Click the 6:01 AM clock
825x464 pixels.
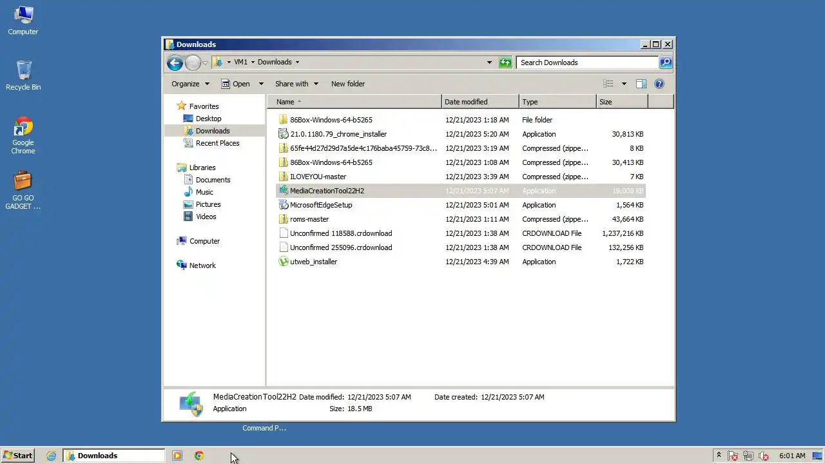(x=792, y=456)
